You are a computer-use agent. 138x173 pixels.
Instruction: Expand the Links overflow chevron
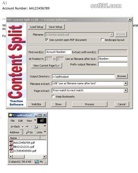tap(45, 132)
